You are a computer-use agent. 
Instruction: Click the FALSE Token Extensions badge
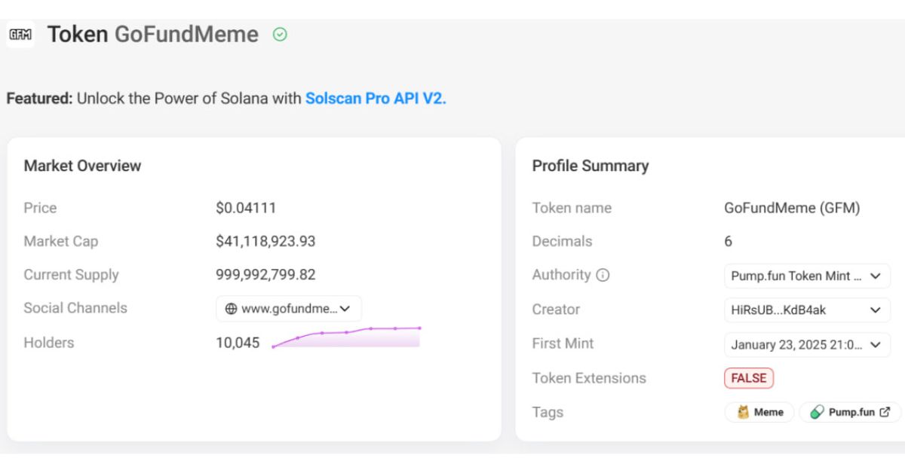tap(749, 378)
